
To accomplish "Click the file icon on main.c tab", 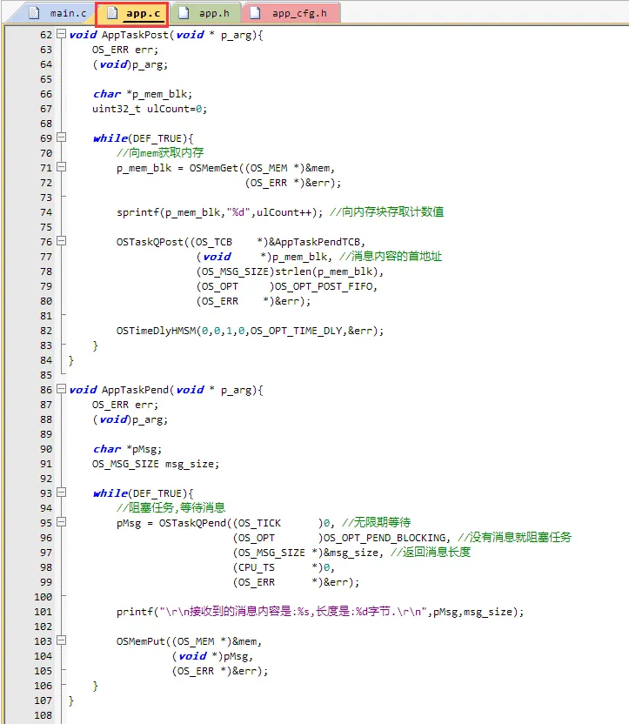I will 36,13.
